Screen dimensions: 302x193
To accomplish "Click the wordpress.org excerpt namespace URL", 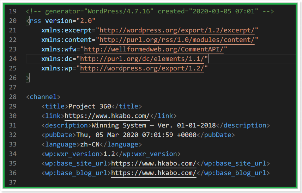I will (x=177, y=30).
